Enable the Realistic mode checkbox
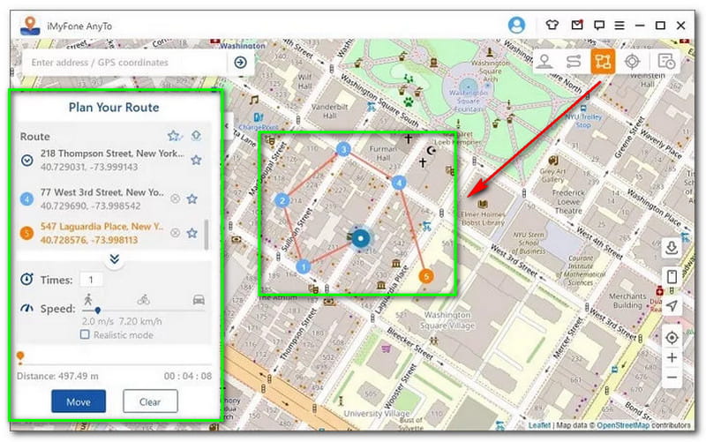706x442 pixels. coord(85,334)
